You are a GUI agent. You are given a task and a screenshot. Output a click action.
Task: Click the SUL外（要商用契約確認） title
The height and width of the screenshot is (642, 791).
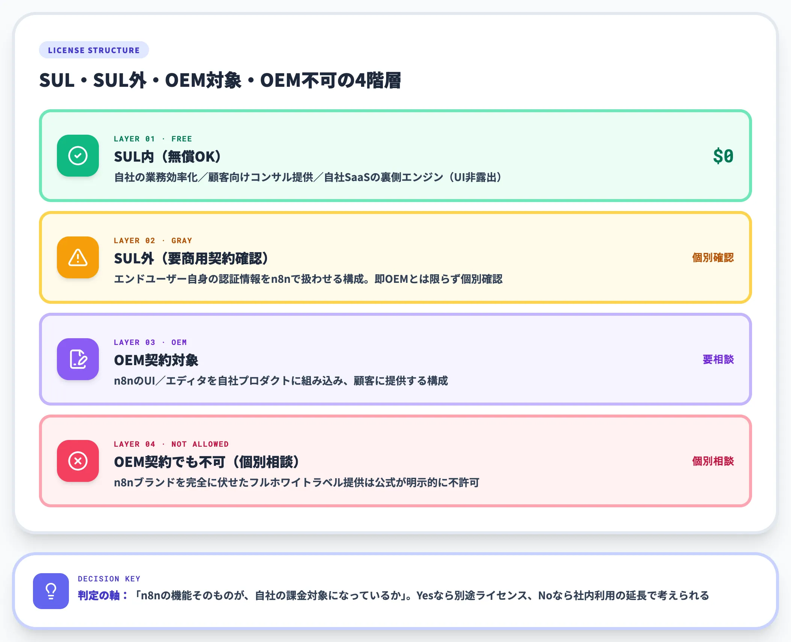191,258
